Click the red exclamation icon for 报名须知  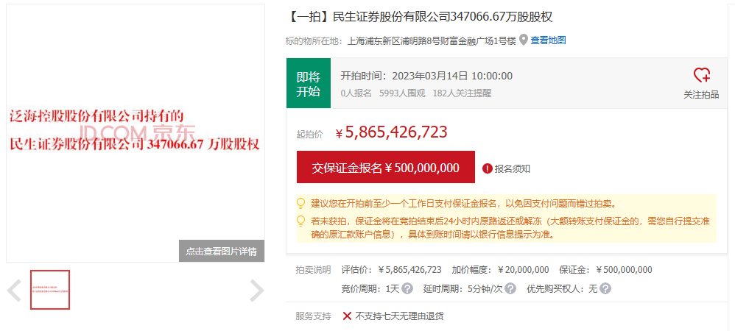click(x=487, y=168)
